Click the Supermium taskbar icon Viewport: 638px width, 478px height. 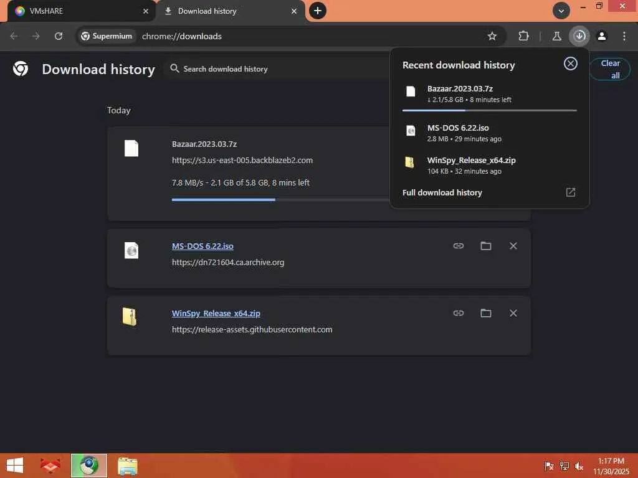coord(89,466)
